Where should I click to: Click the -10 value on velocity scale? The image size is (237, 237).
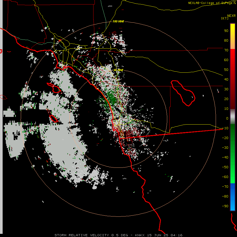click(x=225, y=128)
